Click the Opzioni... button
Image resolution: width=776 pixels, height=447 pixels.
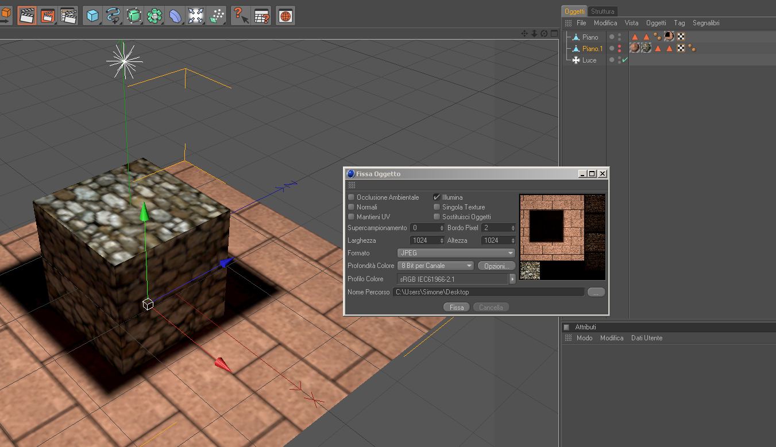496,266
